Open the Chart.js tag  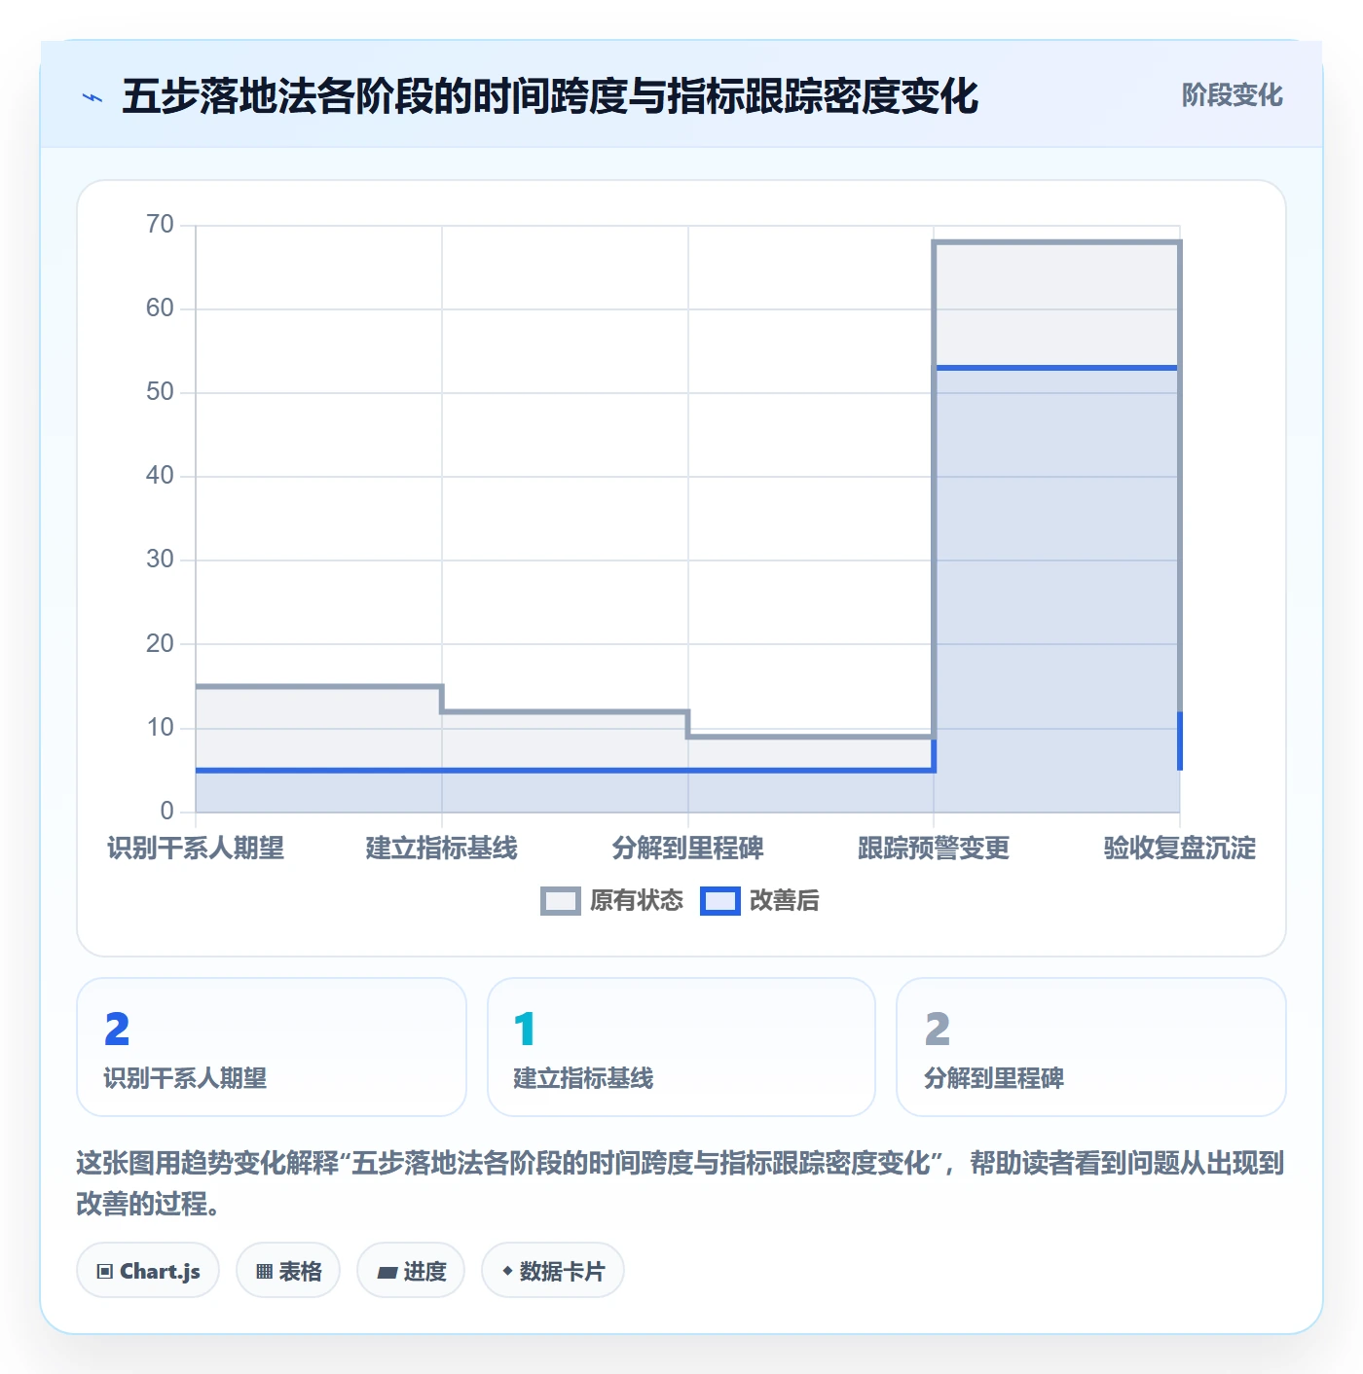point(148,1270)
